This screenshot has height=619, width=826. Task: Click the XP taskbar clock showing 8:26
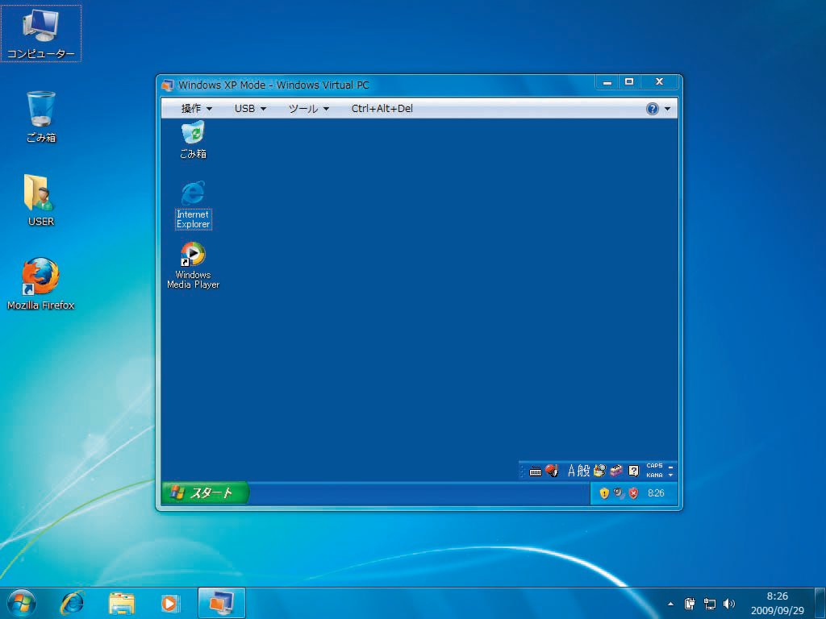(x=656, y=493)
